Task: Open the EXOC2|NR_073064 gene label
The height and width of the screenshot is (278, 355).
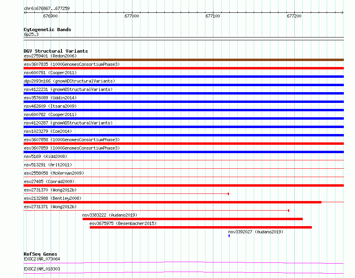Action: (42, 259)
